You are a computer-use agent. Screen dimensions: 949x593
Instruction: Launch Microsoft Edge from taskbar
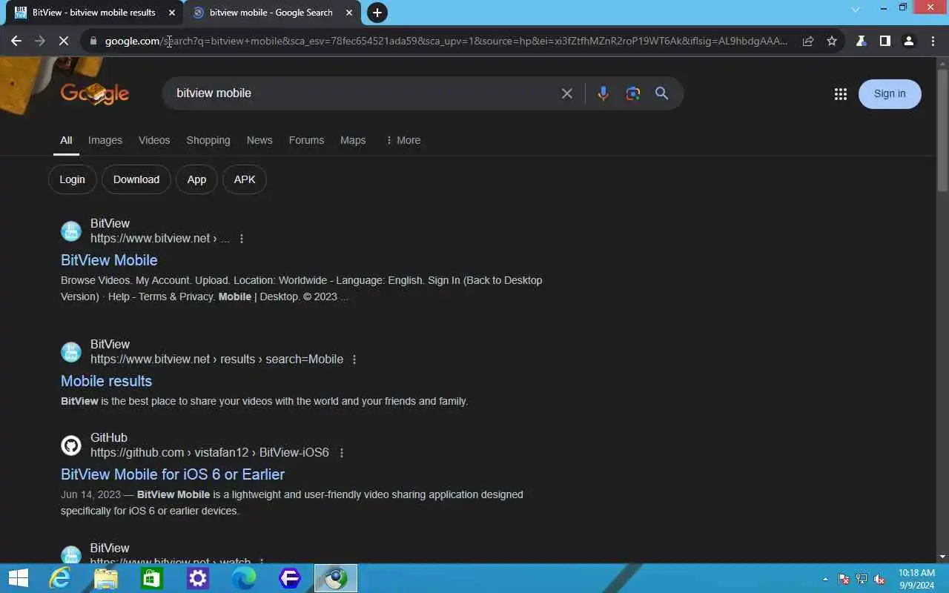pos(244,578)
